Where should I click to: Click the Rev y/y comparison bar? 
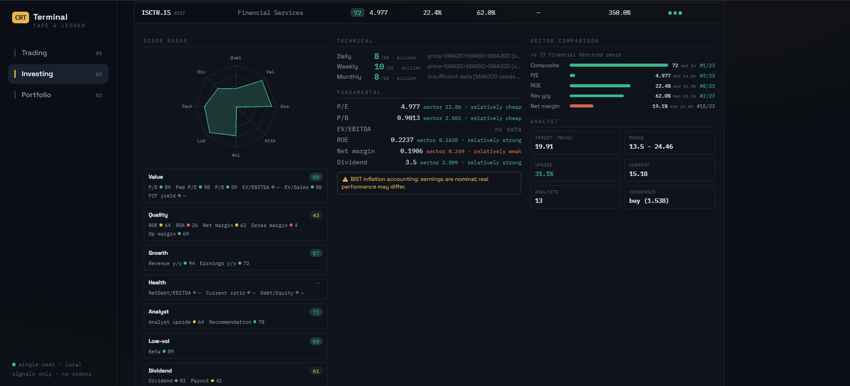(x=597, y=96)
